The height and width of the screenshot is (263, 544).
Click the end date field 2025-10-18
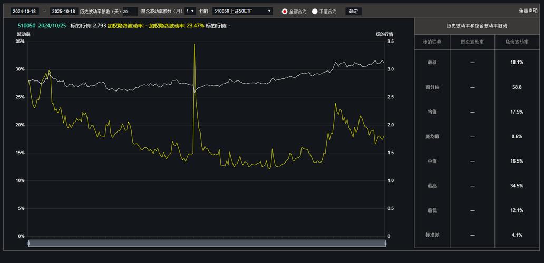(63, 11)
